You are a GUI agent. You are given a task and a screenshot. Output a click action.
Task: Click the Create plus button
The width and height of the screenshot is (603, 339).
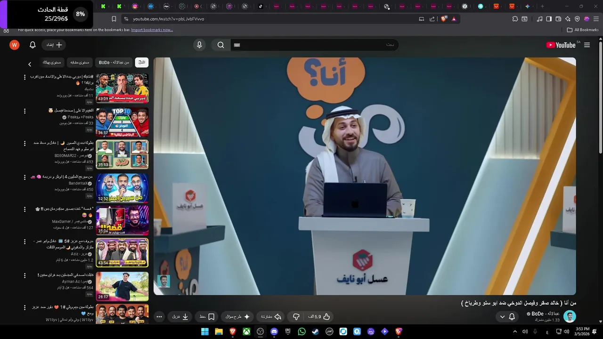tap(54, 45)
